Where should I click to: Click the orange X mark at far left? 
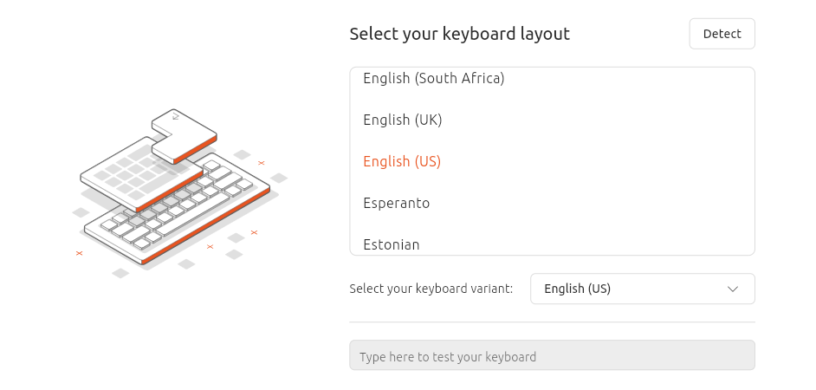point(79,253)
